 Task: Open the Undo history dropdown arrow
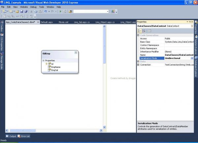click(x=49, y=12)
